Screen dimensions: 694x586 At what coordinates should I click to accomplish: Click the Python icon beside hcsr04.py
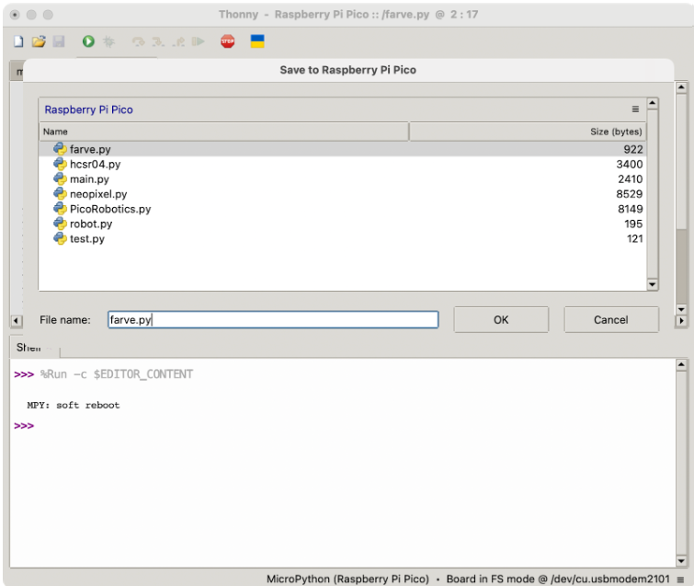tap(60, 164)
